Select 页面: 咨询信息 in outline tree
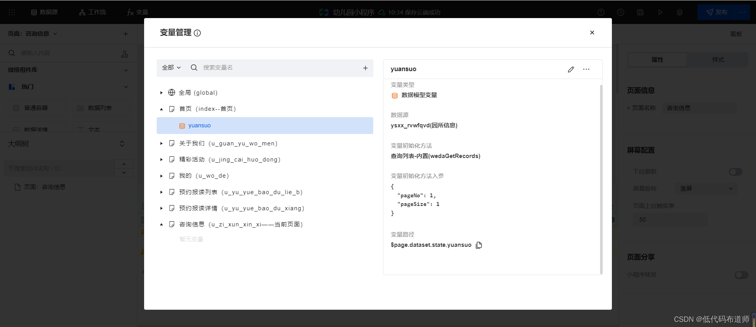756x327 pixels. 40,187
